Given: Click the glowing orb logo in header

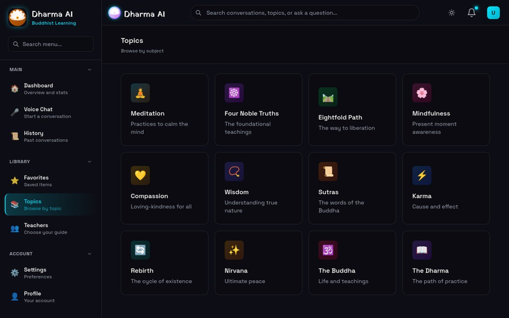Looking at the screenshot, I should tap(115, 13).
